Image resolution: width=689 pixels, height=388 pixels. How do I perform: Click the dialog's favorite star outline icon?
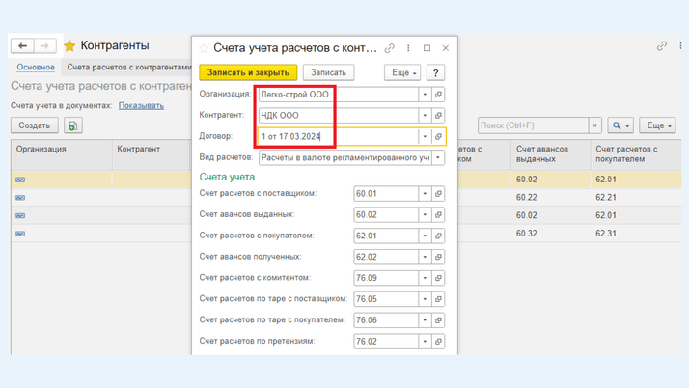204,48
